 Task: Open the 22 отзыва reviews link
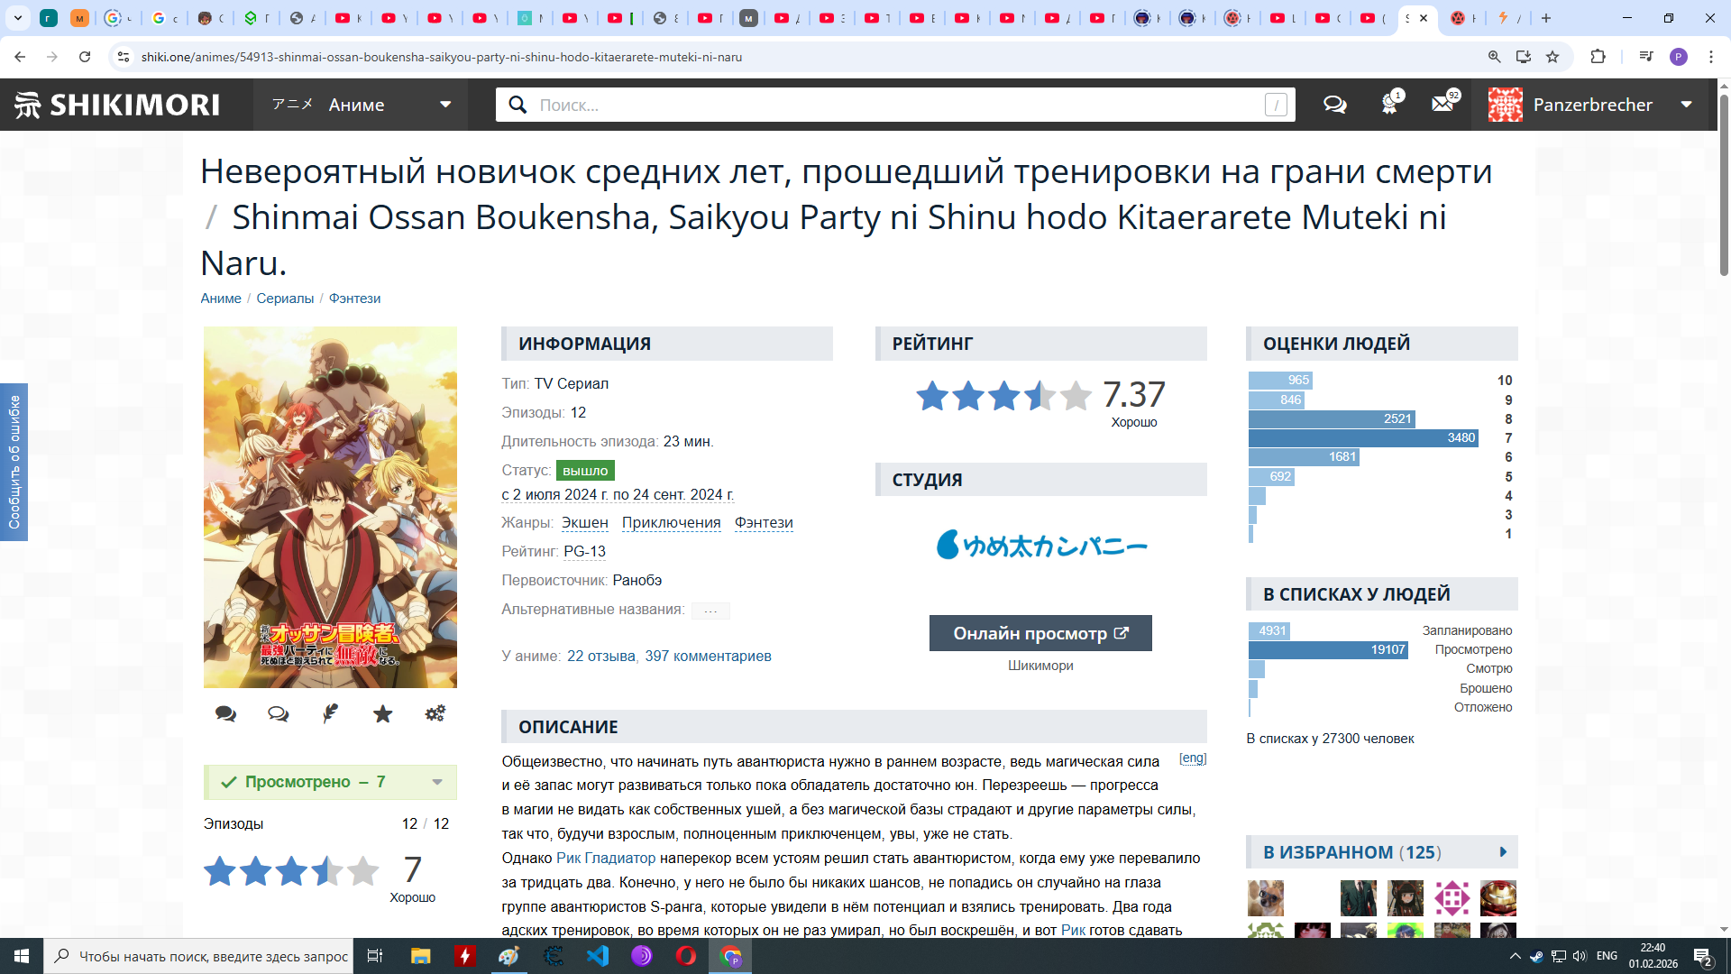click(600, 657)
